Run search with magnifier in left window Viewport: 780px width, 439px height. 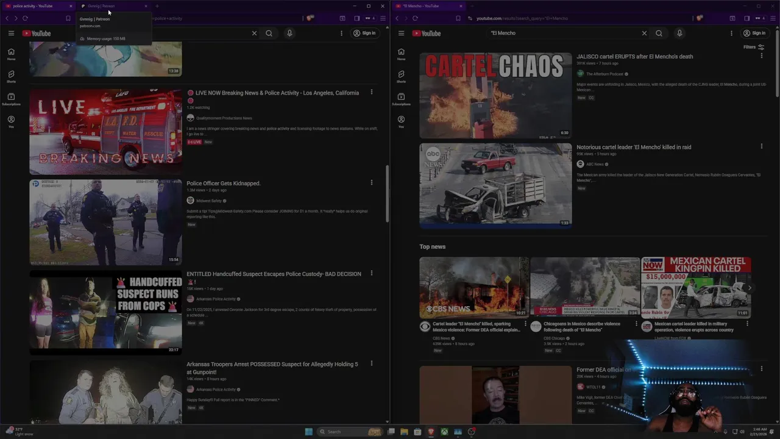coord(269,33)
